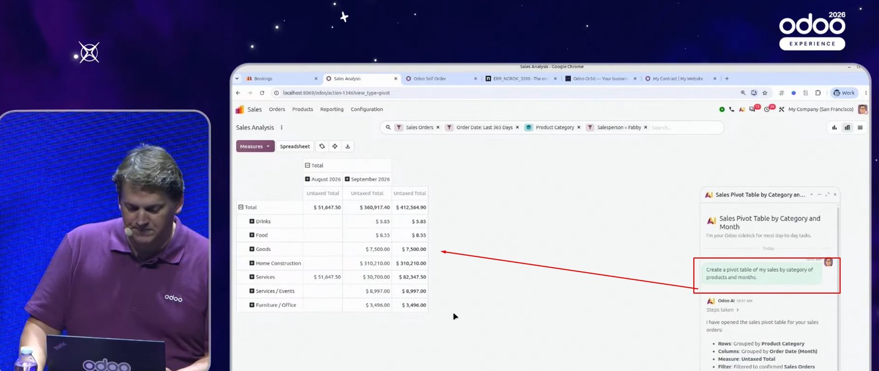Remove the Order Date: Last 365 Days facet
879x371 pixels.
517,127
